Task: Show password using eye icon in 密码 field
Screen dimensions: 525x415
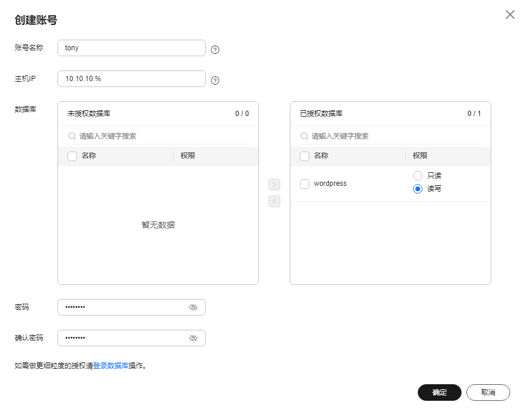Action: click(x=193, y=308)
